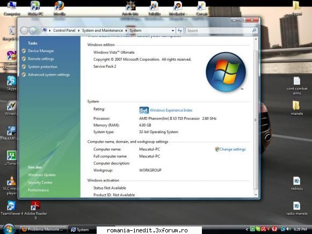This screenshot has width=312, height=234.
Task: Click WORKGROUP workgroup value
Action: (x=150, y=170)
